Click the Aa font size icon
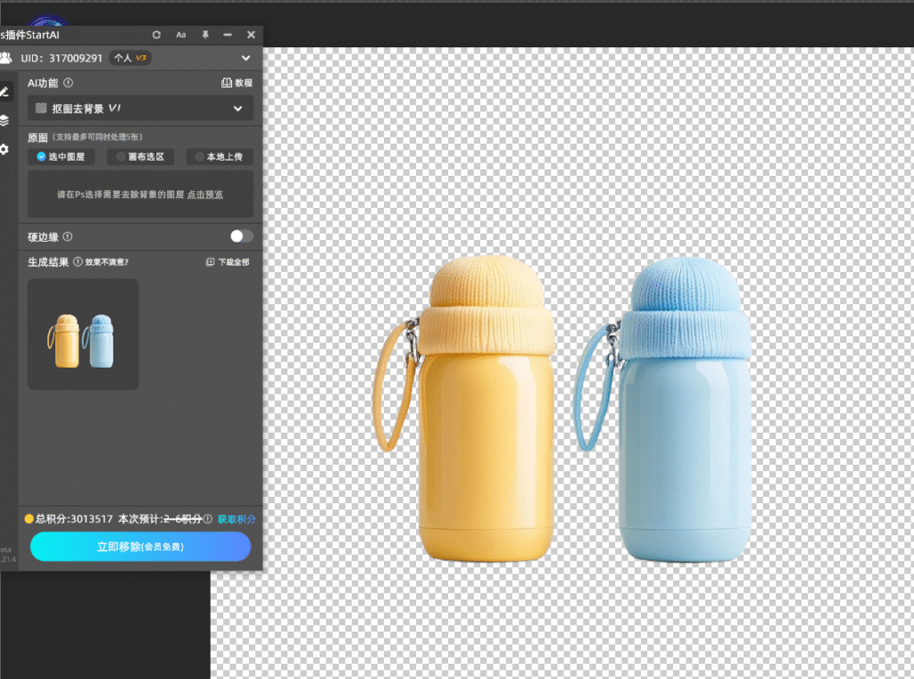Screen dimensions: 914x679 tap(181, 35)
